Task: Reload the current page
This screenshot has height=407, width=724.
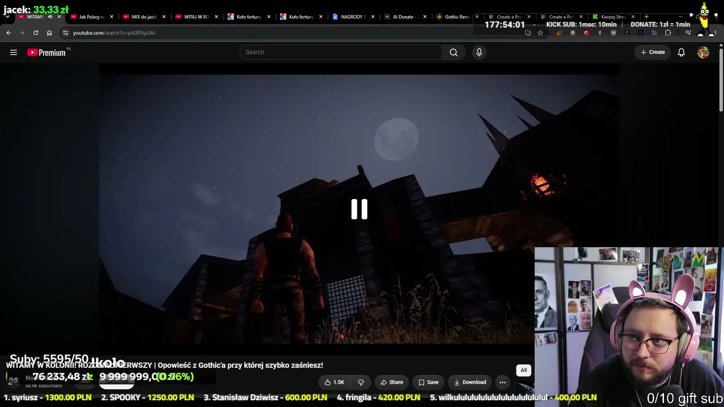Action: (x=36, y=33)
